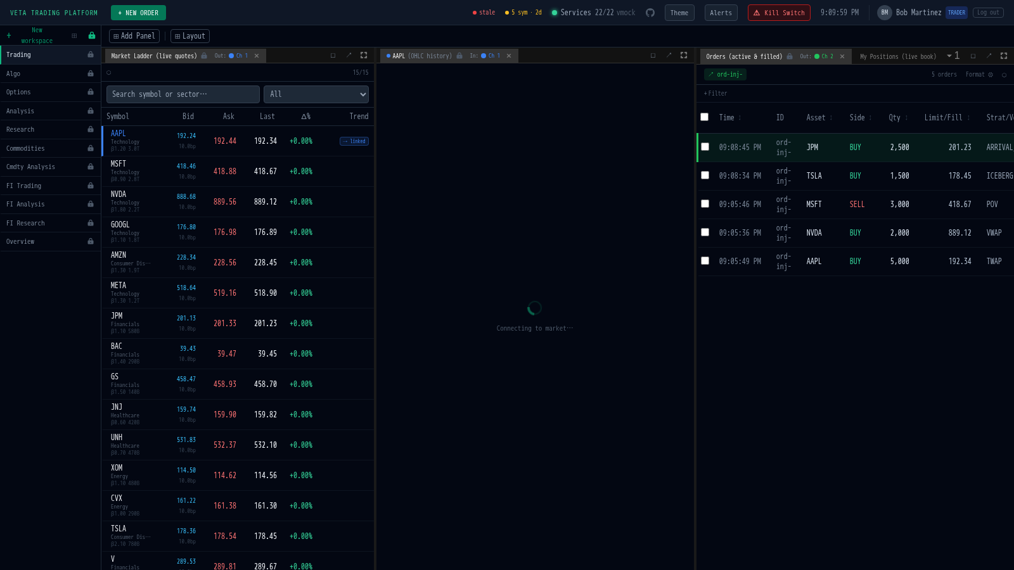Open the GitHub icon link
1014x570 pixels.
pyautogui.click(x=650, y=13)
